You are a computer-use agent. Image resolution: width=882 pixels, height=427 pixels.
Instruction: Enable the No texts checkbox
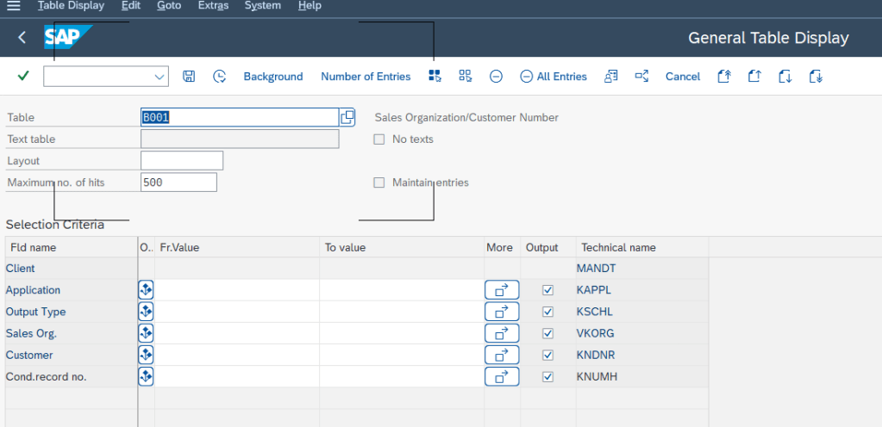click(x=379, y=139)
